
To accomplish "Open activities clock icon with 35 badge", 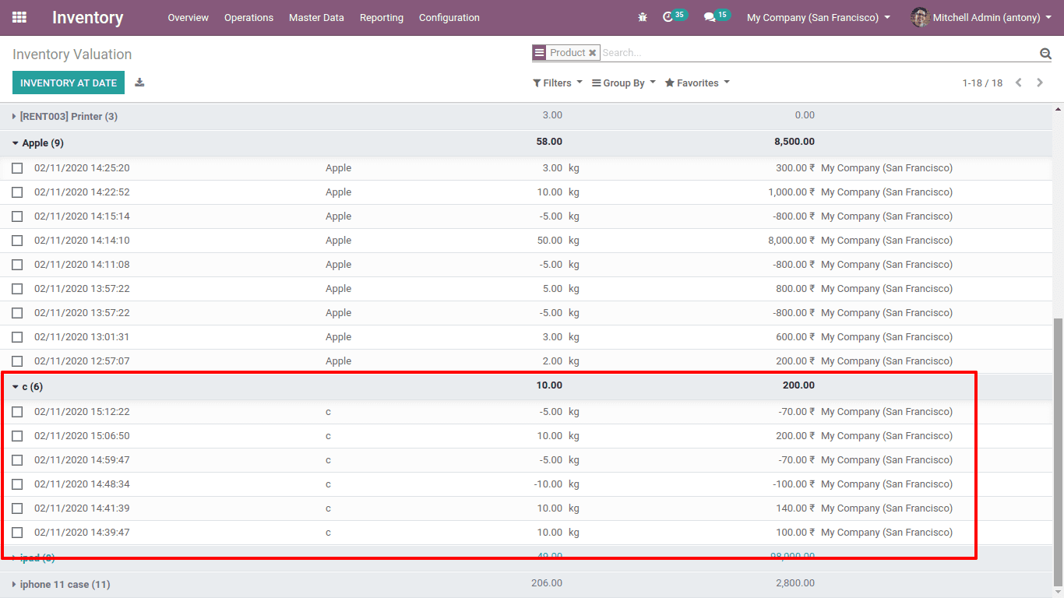I will click(x=675, y=16).
